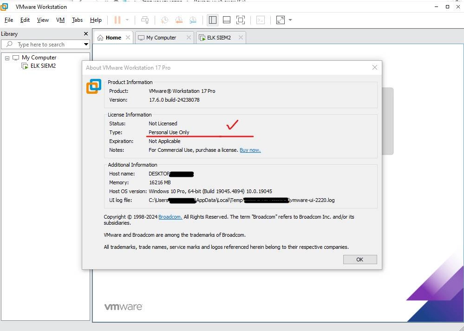
Task: Click the Not Applicable expiration text
Action: (x=164, y=141)
